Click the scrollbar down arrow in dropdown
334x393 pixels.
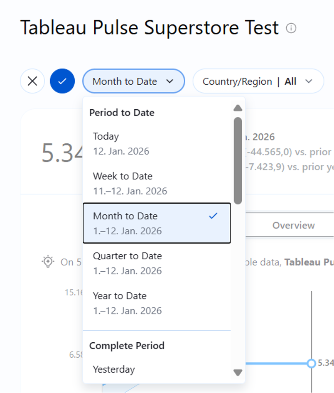(238, 372)
